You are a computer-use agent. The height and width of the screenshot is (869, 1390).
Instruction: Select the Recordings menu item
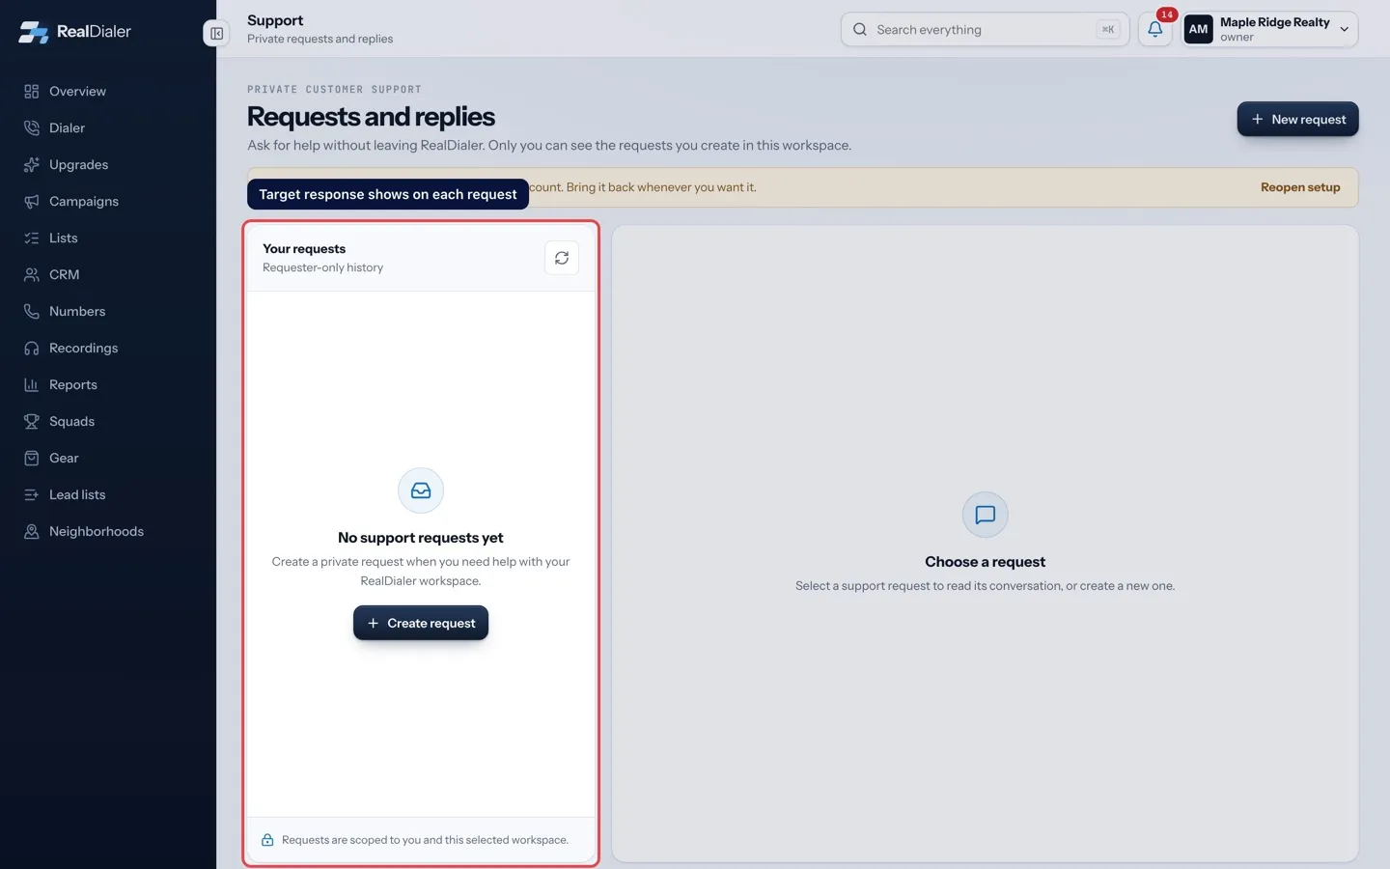[108, 349]
